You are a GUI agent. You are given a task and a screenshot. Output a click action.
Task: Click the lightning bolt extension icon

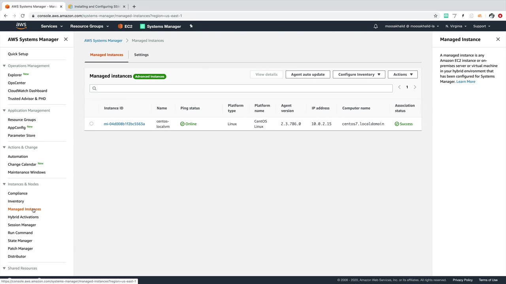tap(463, 16)
